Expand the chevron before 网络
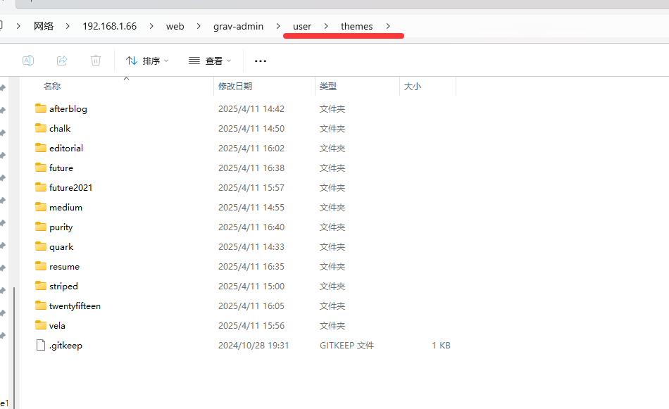 coord(18,26)
